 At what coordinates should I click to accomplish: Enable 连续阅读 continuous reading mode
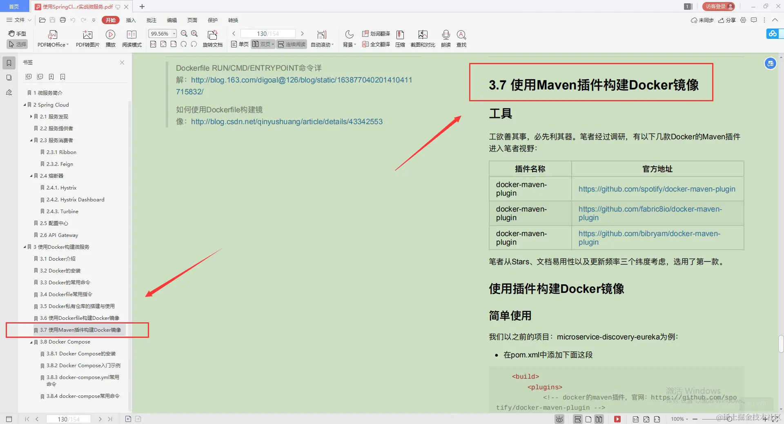[x=291, y=44]
